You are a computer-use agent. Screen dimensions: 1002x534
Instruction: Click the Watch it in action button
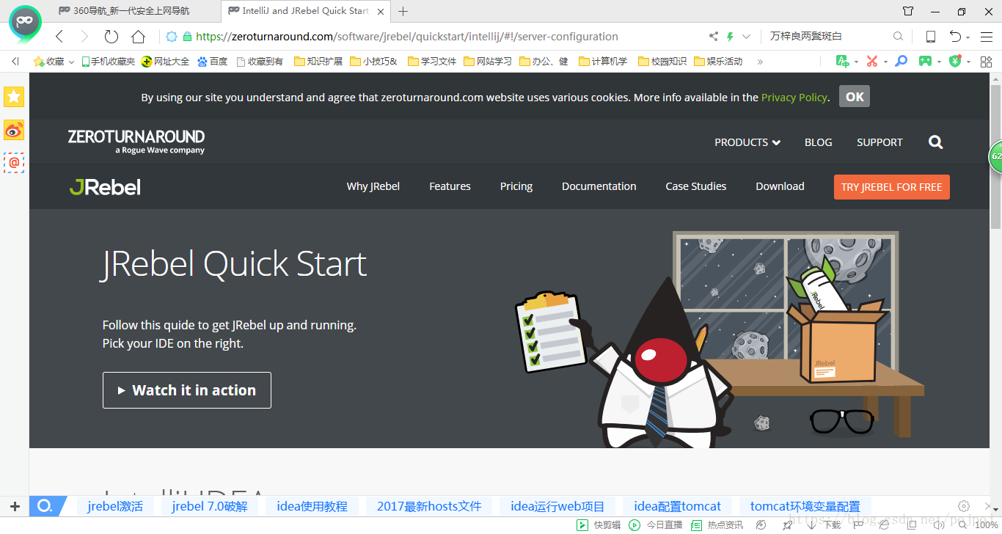point(187,390)
